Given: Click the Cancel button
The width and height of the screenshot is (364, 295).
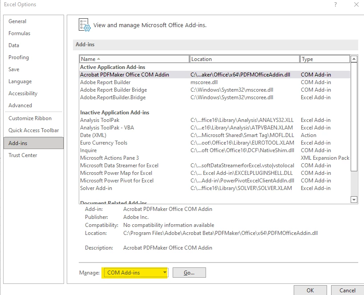Looking at the screenshot, I should (x=347, y=291).
